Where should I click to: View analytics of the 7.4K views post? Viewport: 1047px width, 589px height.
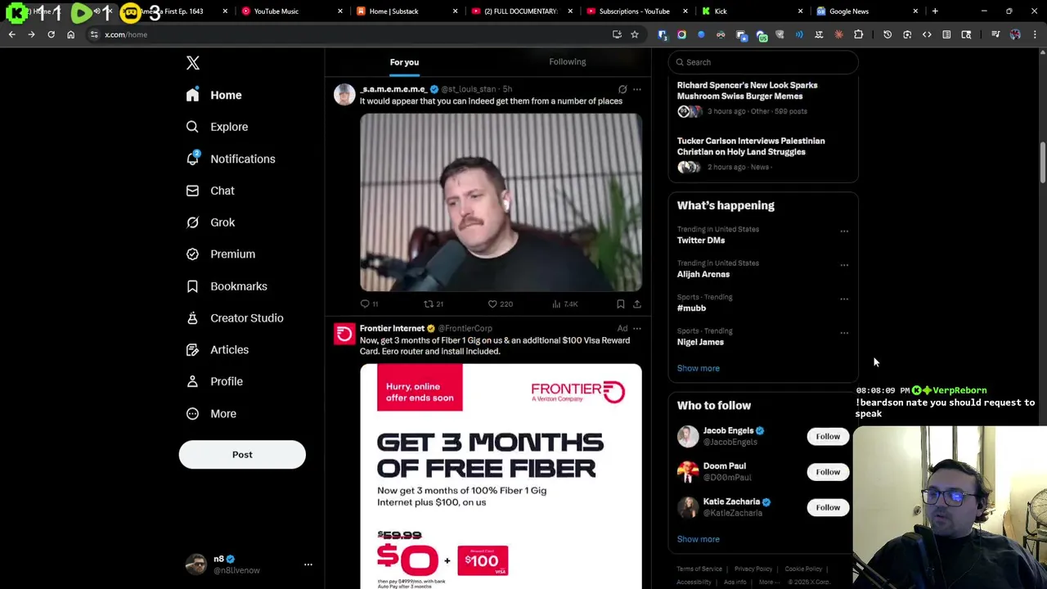point(565,304)
